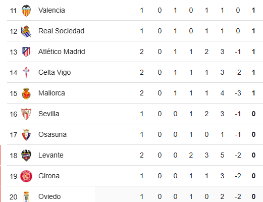
Task: Click the Levante club crest
Action: tap(26, 156)
